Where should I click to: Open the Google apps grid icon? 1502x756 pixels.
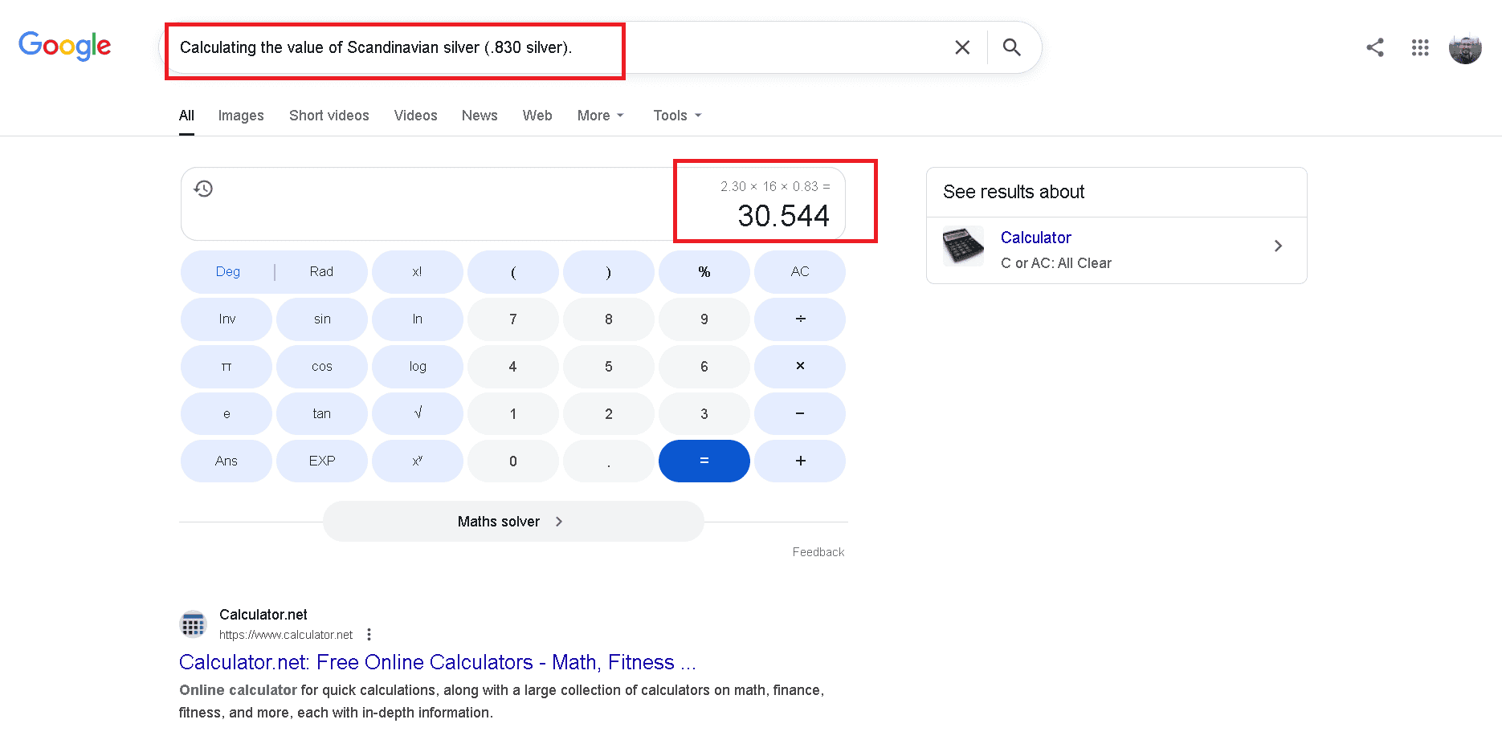pos(1420,47)
